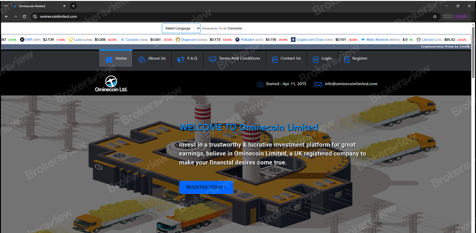The image size is (476, 233).
Task: Click the Polkadot coin icon
Action: tap(238, 40)
